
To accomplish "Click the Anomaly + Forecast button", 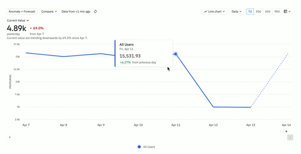I will 22,11.
